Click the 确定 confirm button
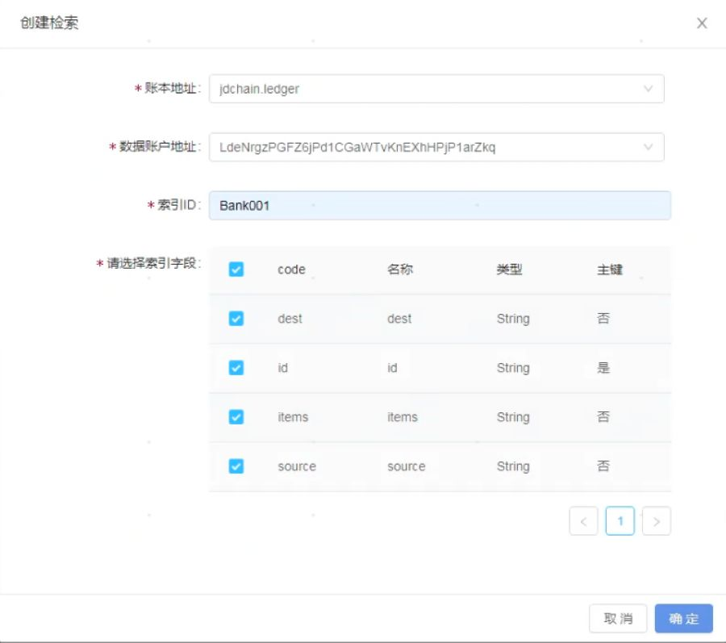This screenshot has width=726, height=643. point(683,619)
